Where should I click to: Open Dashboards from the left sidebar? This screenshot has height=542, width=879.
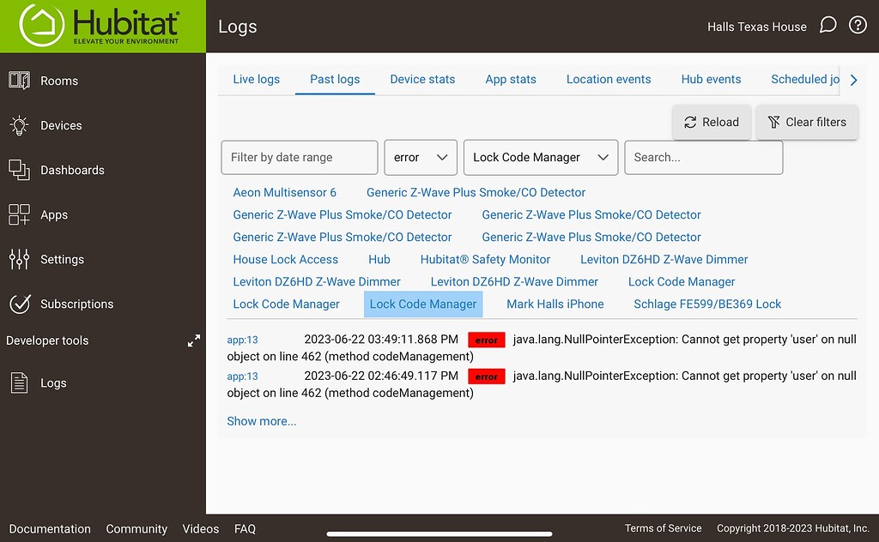click(x=73, y=170)
